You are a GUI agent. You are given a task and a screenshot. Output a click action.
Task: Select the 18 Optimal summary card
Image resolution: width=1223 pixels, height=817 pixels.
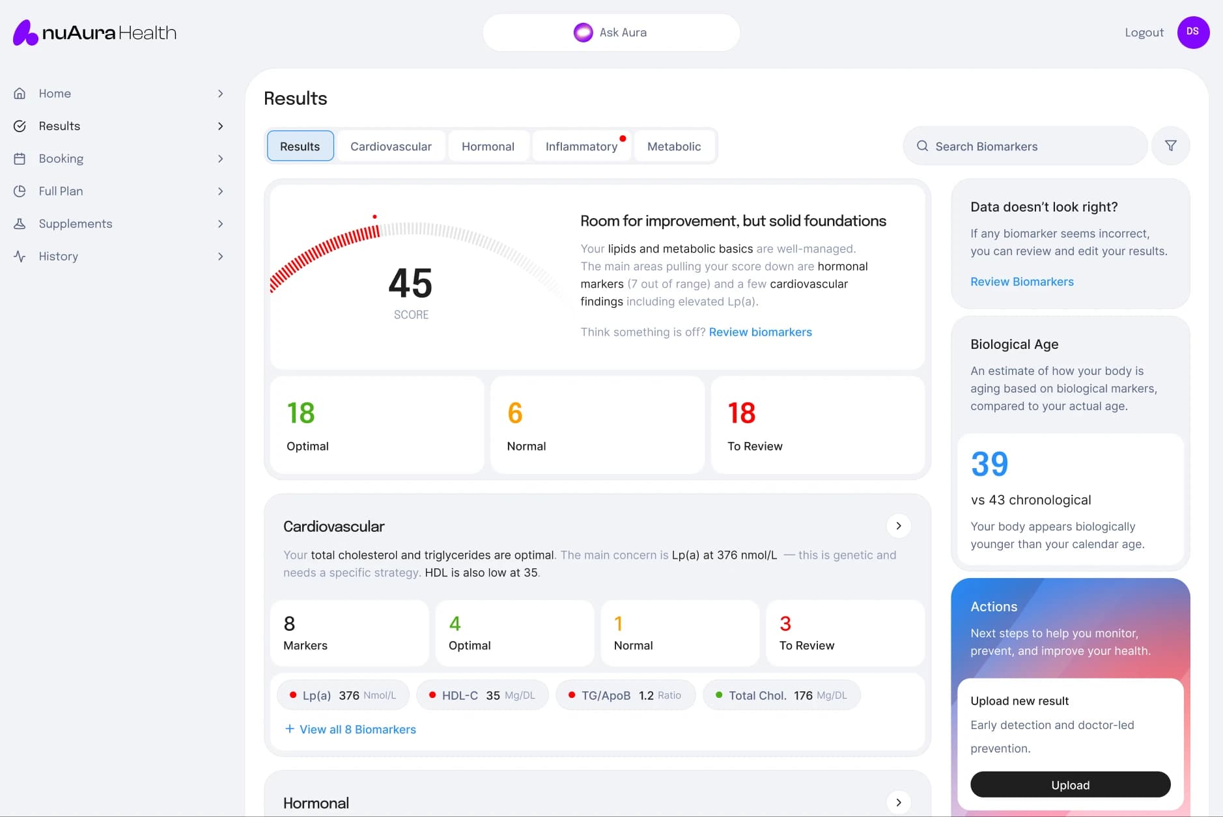377,424
